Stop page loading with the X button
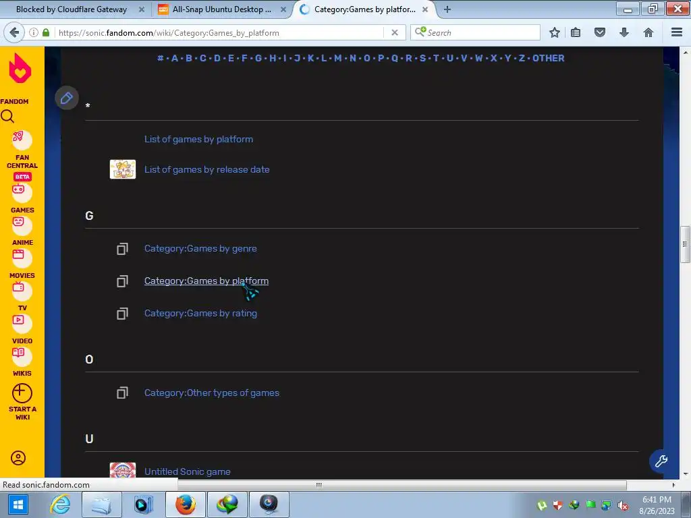Image resolution: width=691 pixels, height=518 pixels. (x=395, y=32)
